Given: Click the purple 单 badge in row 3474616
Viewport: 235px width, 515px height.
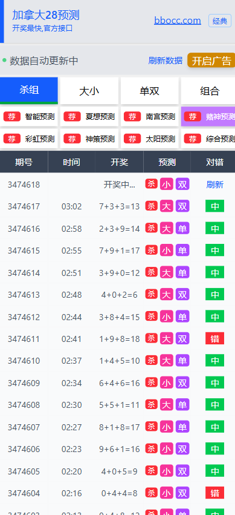Looking at the screenshot, I should point(182,228).
